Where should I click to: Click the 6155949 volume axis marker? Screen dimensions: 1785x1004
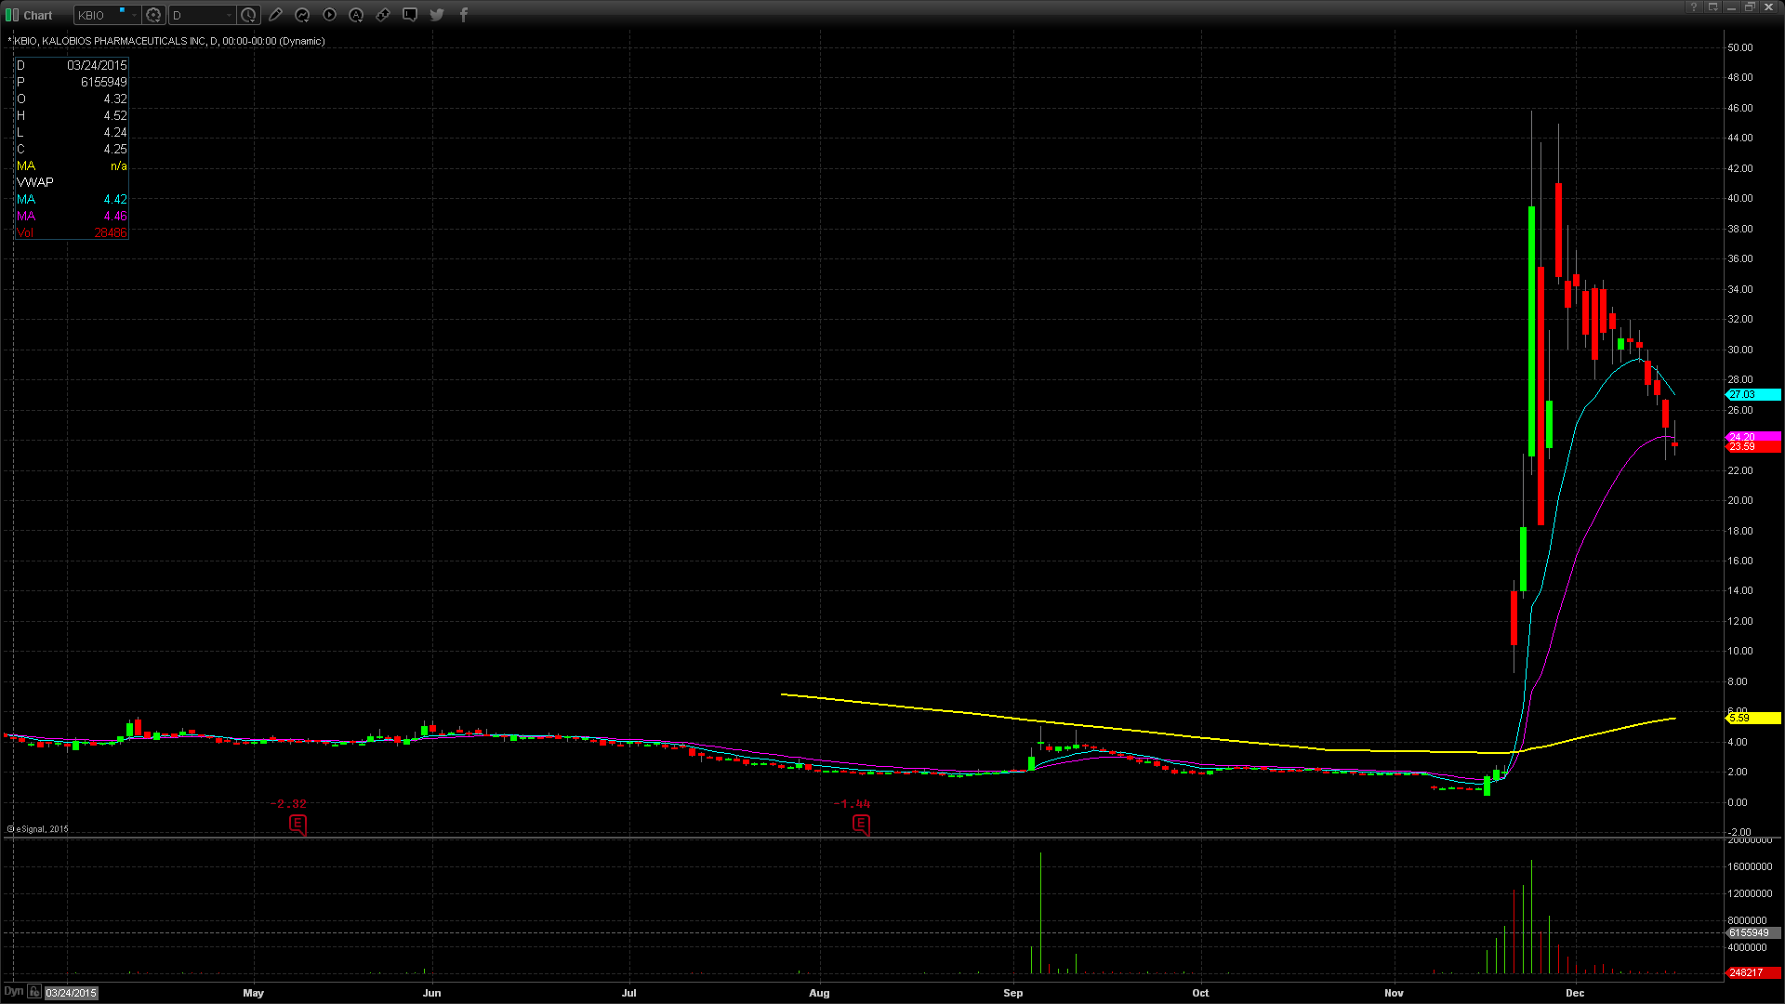pos(1753,933)
